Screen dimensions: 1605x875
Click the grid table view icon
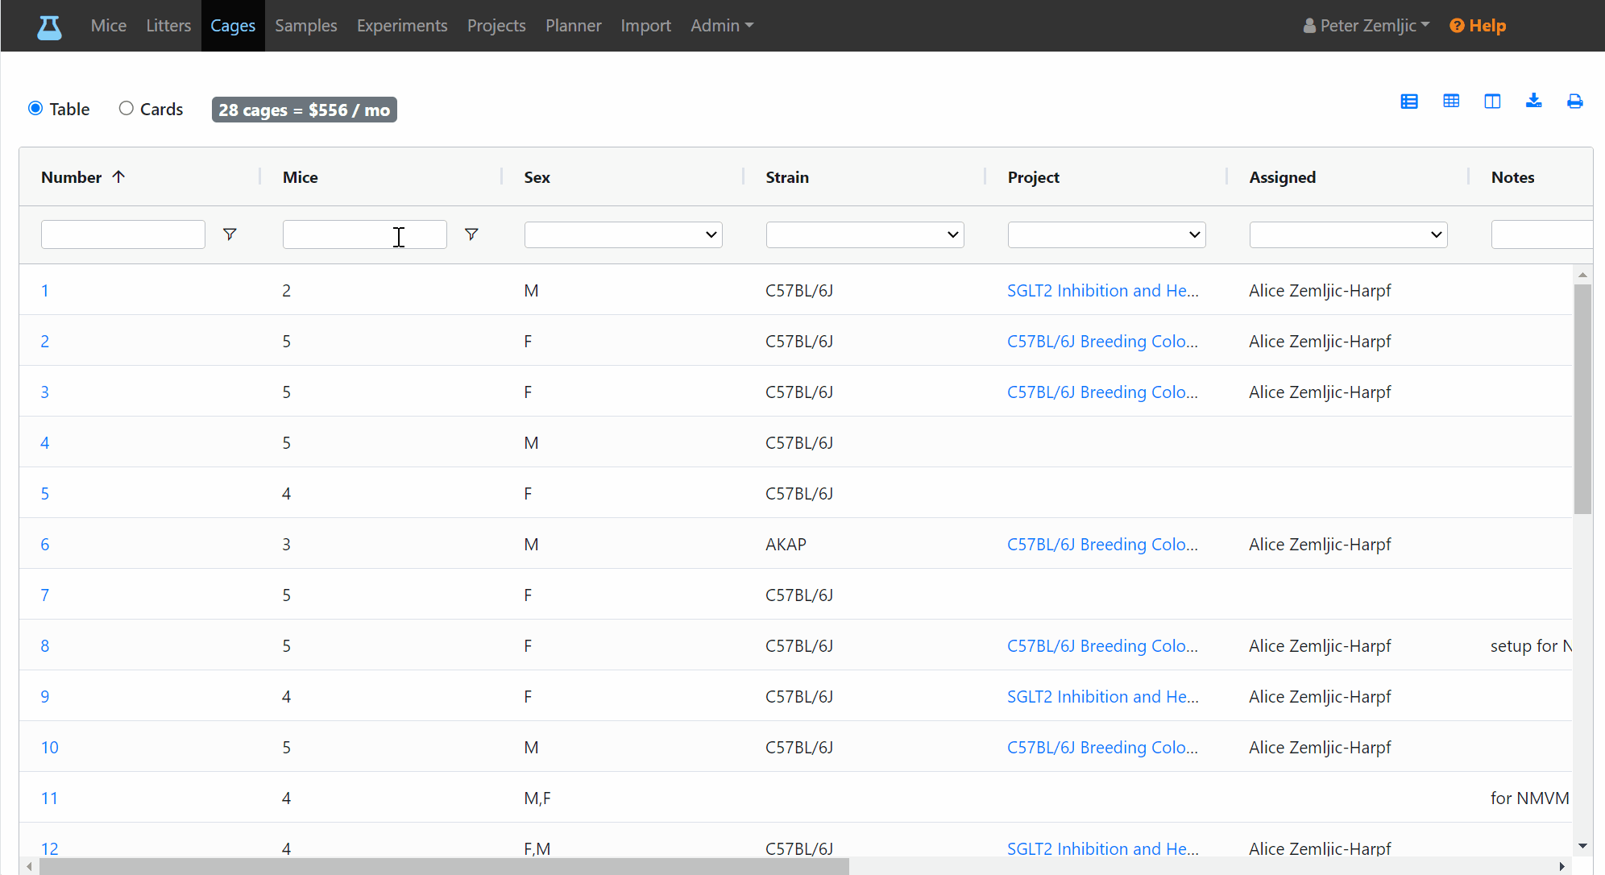click(x=1451, y=102)
